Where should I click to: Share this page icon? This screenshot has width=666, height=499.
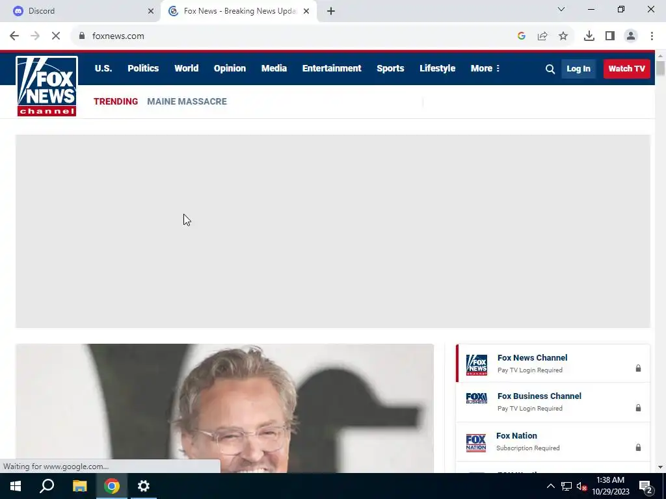542,36
